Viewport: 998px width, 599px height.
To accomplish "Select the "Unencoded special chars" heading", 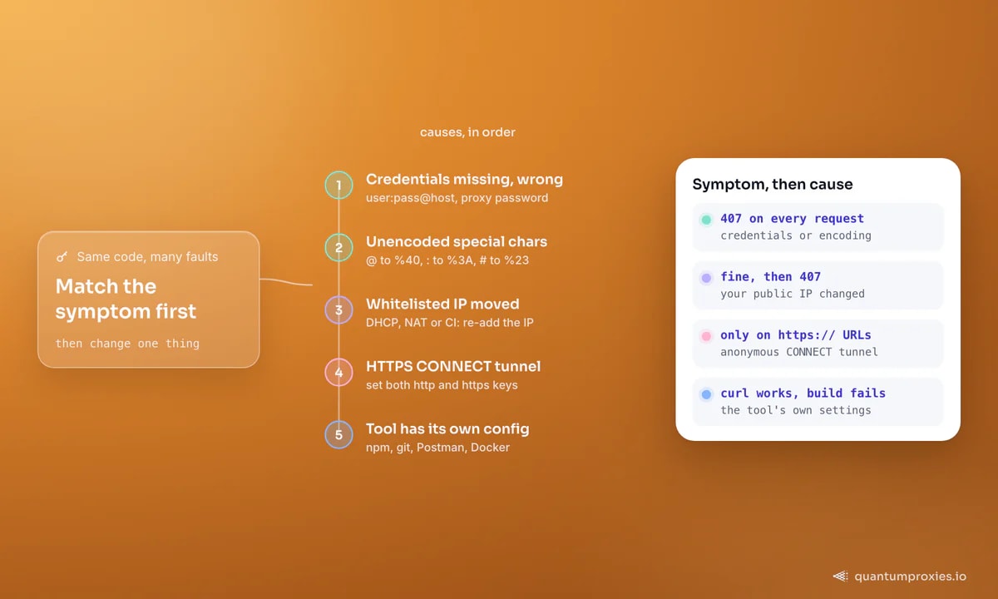I will point(457,242).
